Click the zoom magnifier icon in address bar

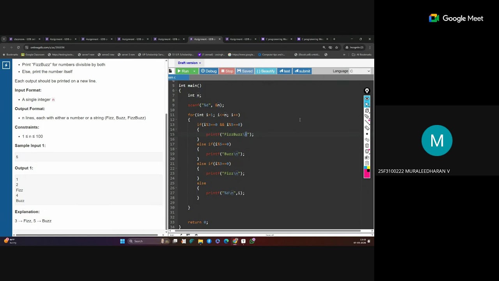[324, 47]
